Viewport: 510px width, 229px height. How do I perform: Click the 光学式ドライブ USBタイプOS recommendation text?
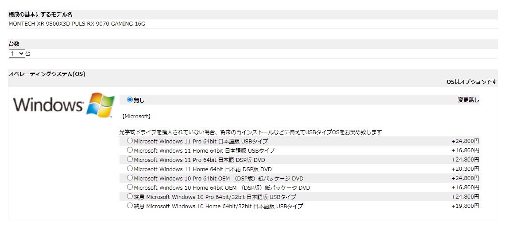pyautogui.click(x=251, y=132)
